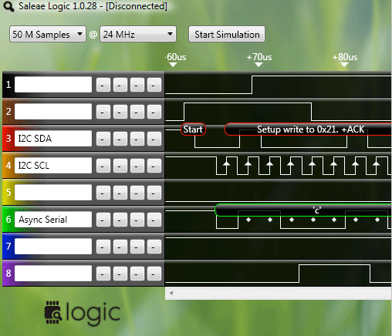Click the +80us timeline marker
The image size is (392, 336).
pyautogui.click(x=345, y=59)
